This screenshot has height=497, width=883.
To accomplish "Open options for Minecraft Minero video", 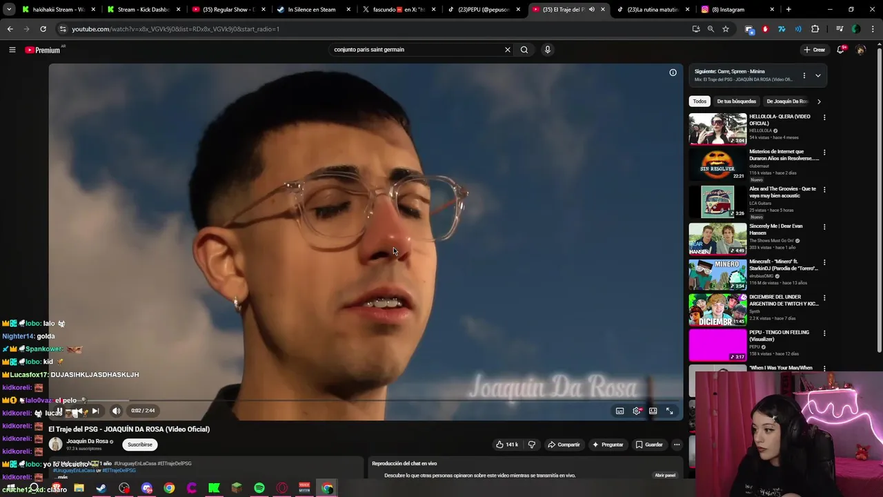I will 824,263.
